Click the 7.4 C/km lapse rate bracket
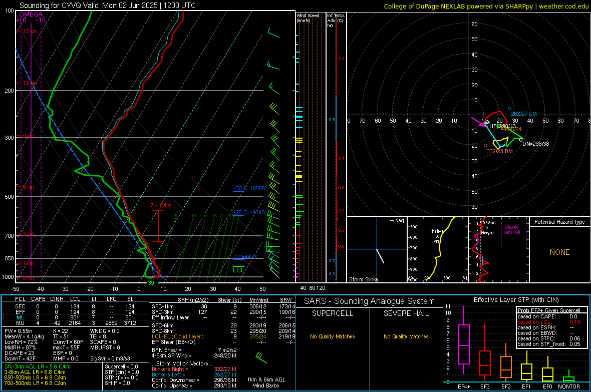The height and width of the screenshot is (392, 591). pos(158,226)
